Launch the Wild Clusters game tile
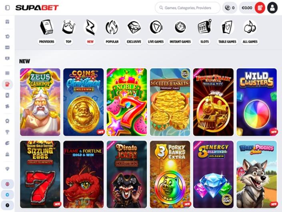This screenshot has width=282, height=212. tap(257, 102)
